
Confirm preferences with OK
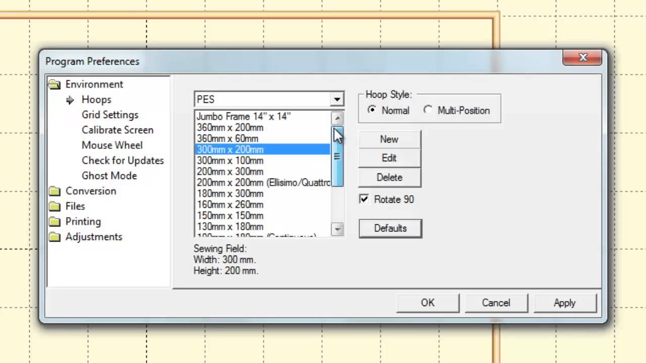point(427,302)
